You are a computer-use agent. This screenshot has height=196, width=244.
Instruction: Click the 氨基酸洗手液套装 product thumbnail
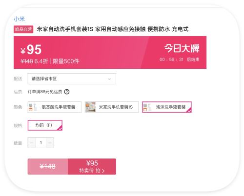[x=33, y=107]
